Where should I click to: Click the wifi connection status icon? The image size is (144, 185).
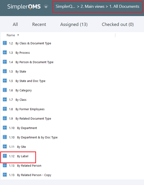[46, 7]
